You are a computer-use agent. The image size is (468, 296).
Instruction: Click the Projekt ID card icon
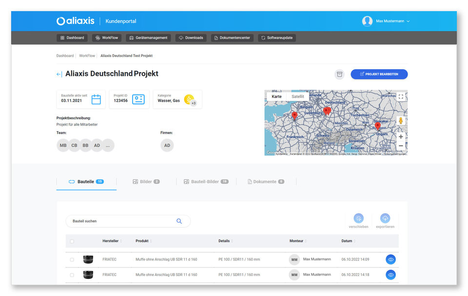tap(138, 99)
